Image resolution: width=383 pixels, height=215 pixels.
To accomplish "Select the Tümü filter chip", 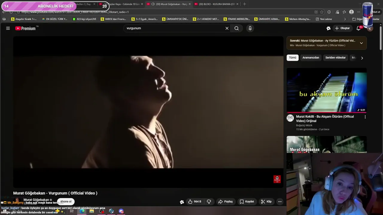I will coord(292,58).
